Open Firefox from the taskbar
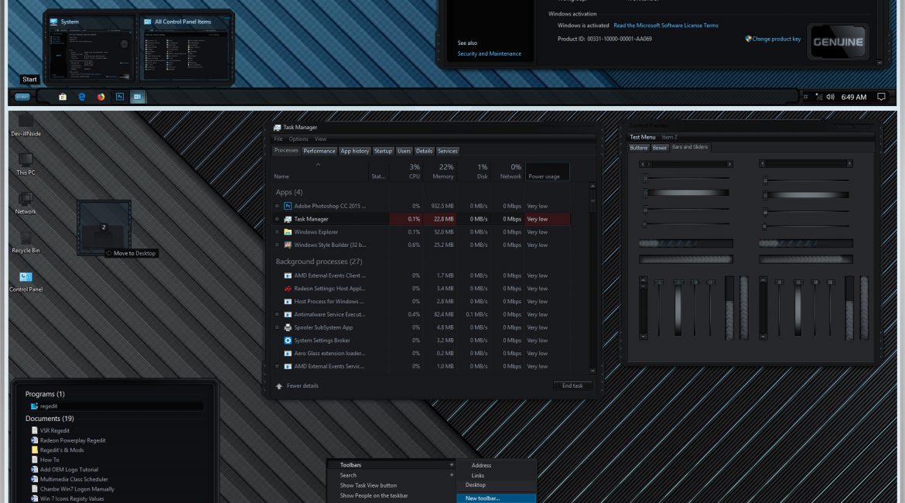905x503 pixels. (x=101, y=97)
